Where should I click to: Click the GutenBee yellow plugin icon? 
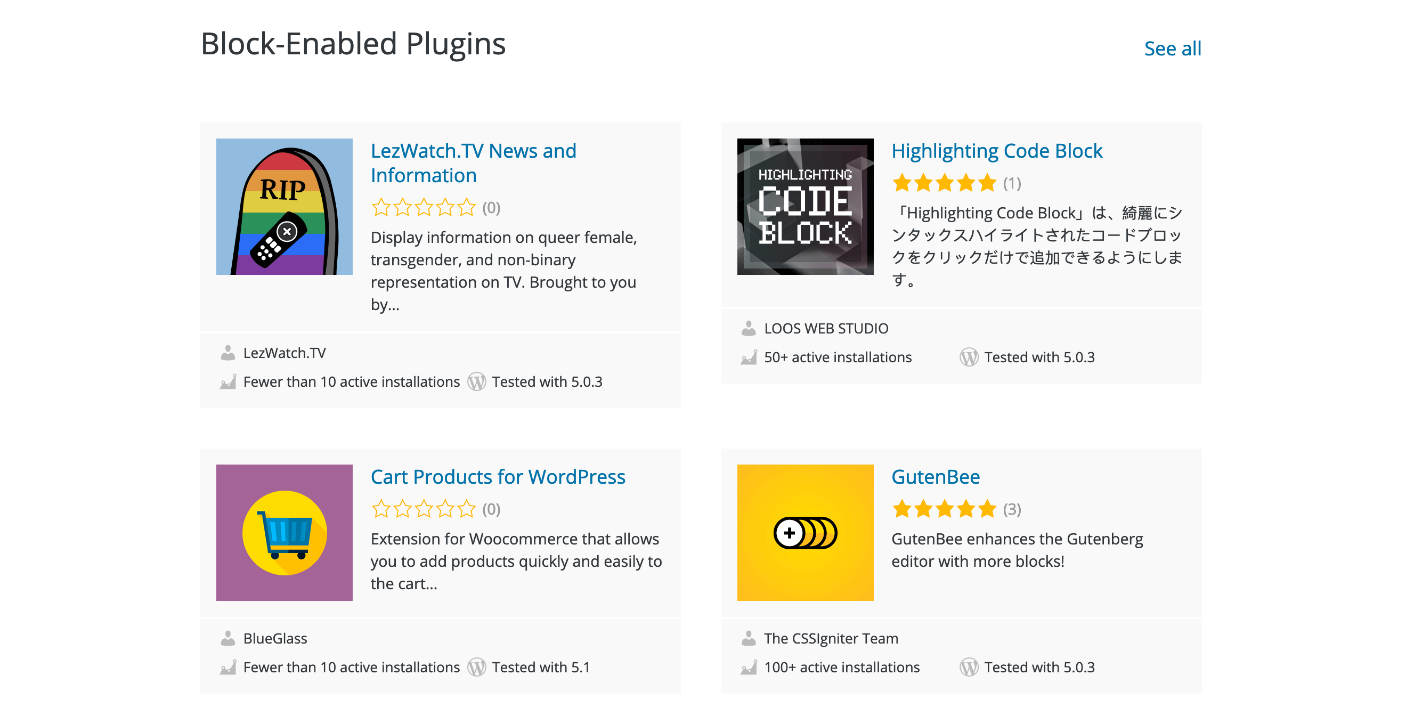coord(804,532)
